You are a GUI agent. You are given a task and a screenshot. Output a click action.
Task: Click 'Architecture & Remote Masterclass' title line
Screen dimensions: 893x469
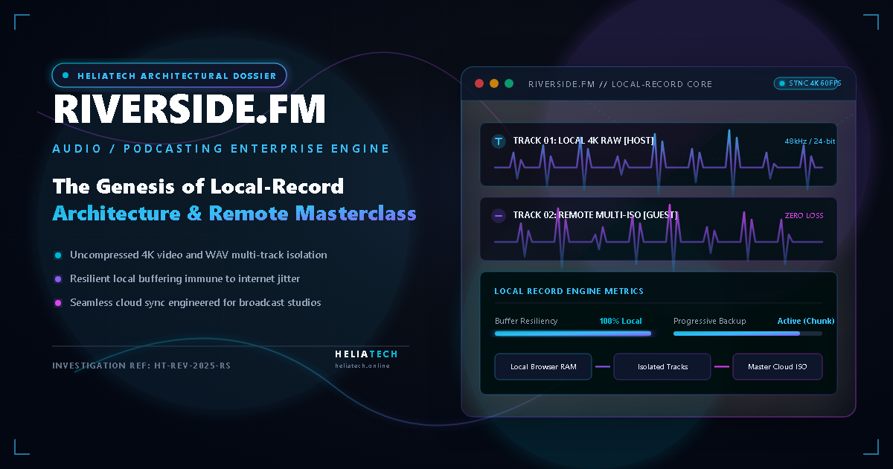tap(234, 213)
